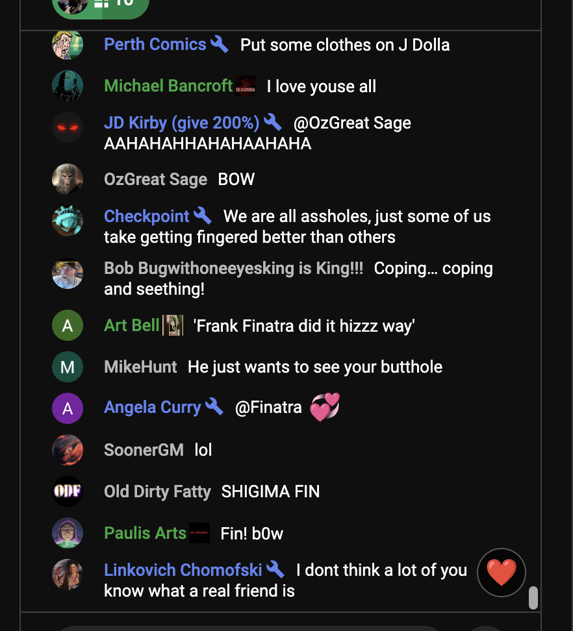This screenshot has height=631, width=573.
Task: Click the heart reaction button
Action: click(502, 572)
